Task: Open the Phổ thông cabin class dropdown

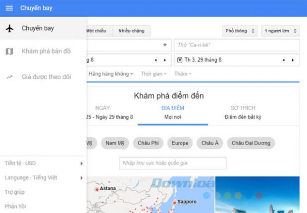Action: [x=240, y=31]
